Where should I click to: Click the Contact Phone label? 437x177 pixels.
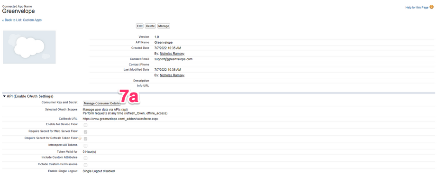[139, 65]
